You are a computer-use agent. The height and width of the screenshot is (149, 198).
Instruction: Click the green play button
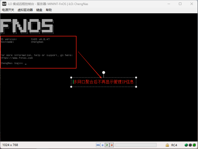107,145
